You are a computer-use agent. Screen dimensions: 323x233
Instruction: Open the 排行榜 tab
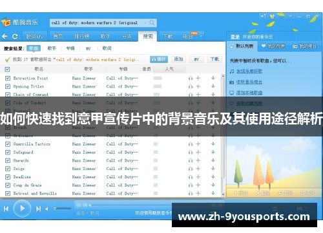coord(82,36)
